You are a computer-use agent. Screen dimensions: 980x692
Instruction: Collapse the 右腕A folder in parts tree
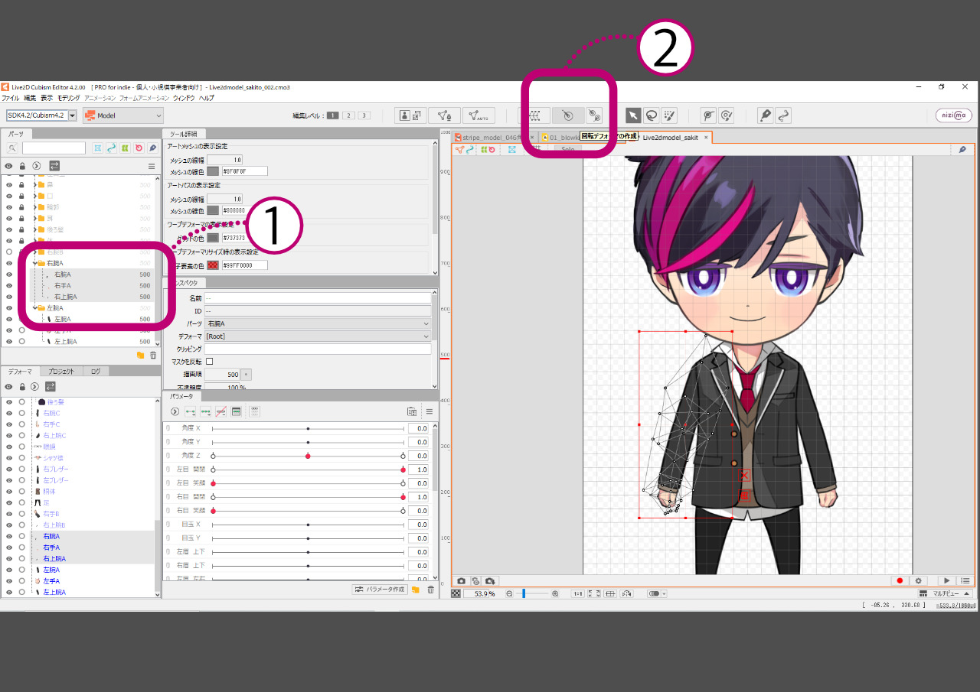coord(35,263)
